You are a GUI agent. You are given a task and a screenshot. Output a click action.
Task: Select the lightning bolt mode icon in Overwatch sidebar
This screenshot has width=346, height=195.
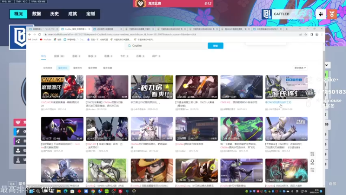[x=18, y=132]
